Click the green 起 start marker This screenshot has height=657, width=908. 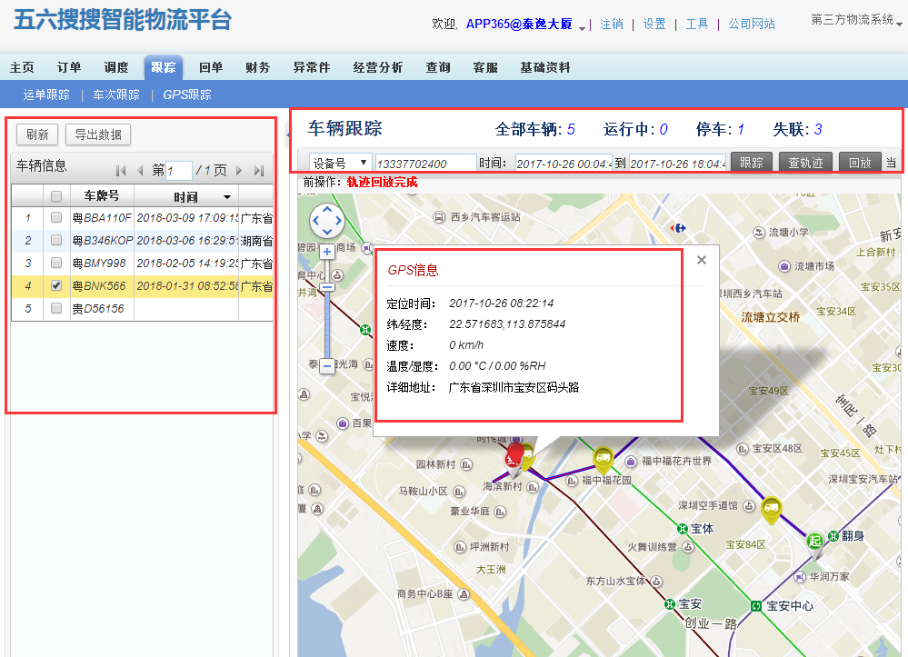(x=814, y=543)
